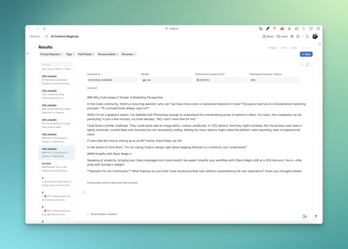
Task: Open the comments icon
Action: tap(298, 36)
